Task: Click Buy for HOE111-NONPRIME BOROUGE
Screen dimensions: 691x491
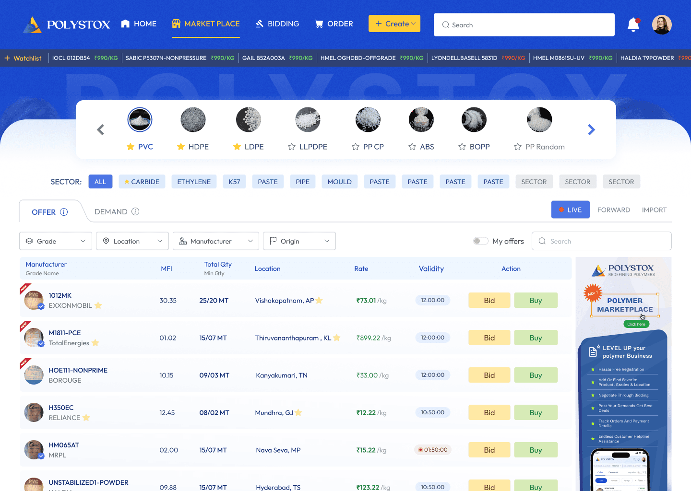Action: (536, 375)
